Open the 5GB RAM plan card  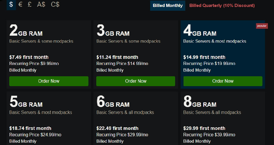pos(49,118)
